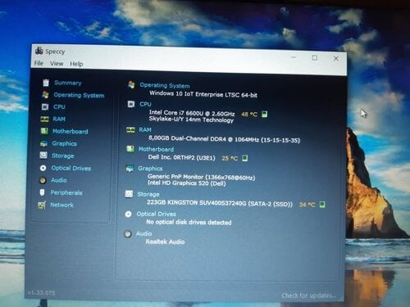This screenshot has width=410, height=307.
Task: Open the View menu
Action: tap(57, 64)
